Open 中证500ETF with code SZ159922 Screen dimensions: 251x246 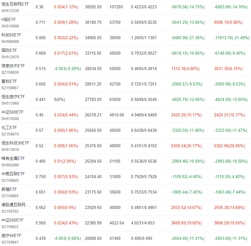tap(12, 220)
